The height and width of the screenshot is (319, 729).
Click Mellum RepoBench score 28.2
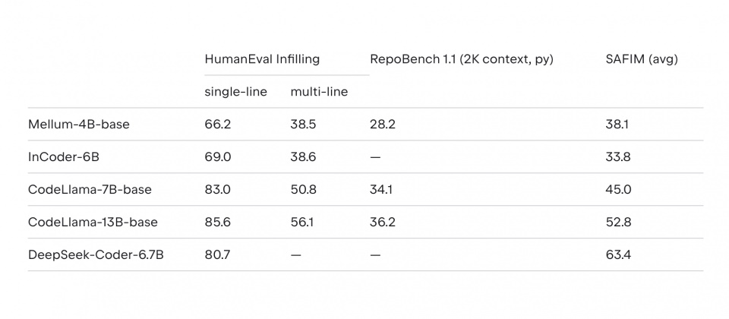(383, 125)
